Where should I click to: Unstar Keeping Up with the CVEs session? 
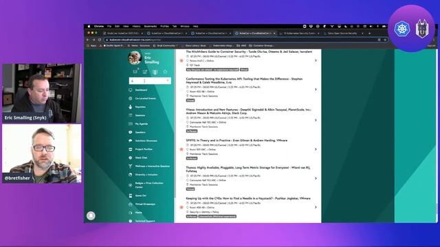181,207
